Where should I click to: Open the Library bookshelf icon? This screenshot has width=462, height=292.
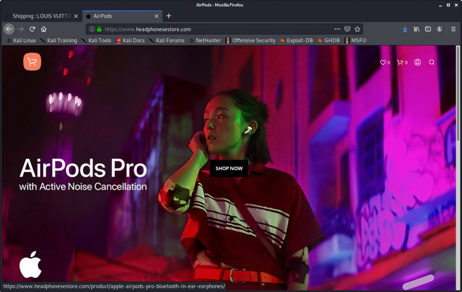(x=416, y=29)
